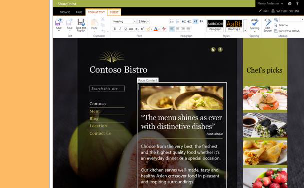Open the settings gear menu

tap(289, 4)
